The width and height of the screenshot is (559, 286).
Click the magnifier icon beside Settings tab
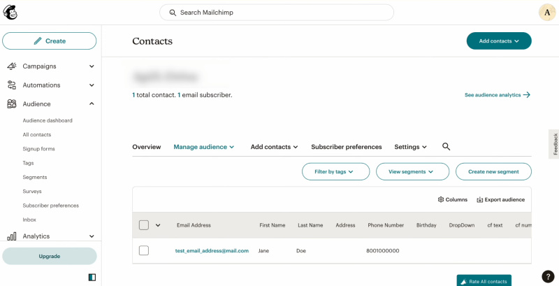(x=446, y=147)
